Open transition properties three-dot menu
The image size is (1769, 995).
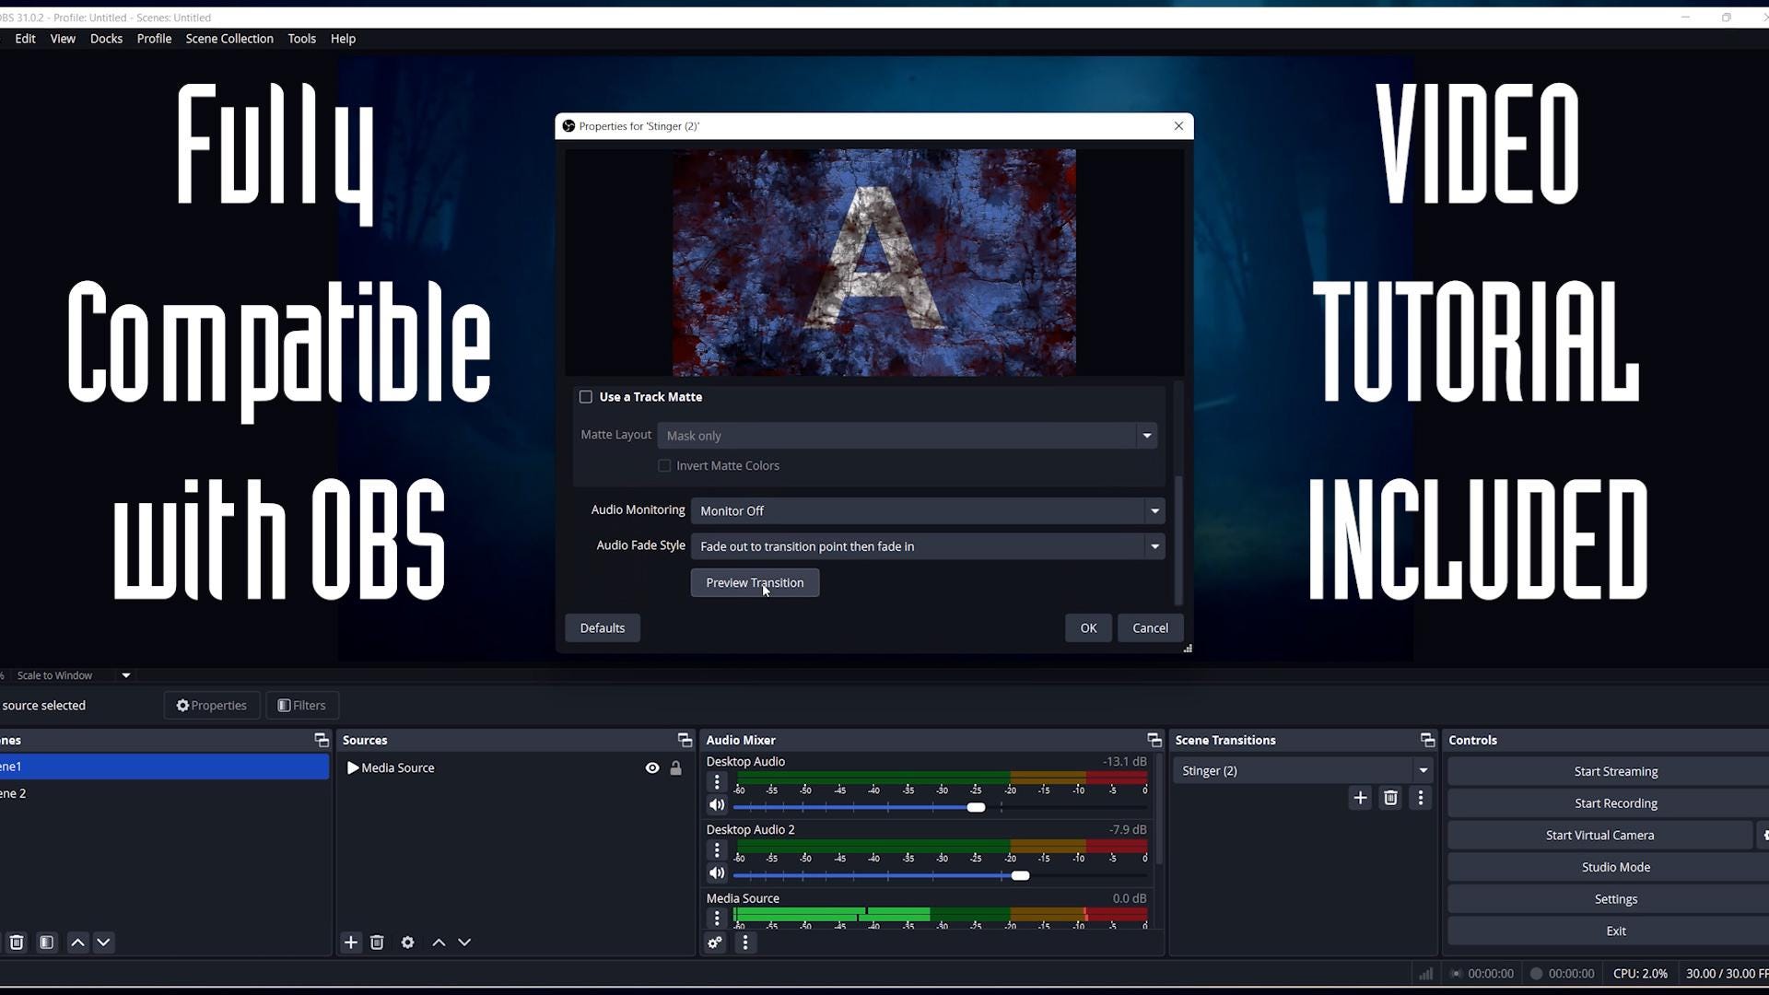pos(1420,798)
